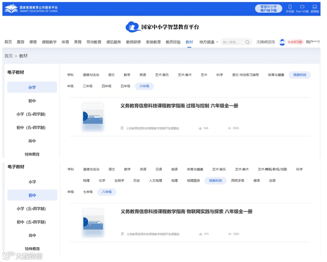Click the cloud logo of 国家中小学智慧教育平台
This screenshot has height=262, width=327.
pos(133,27)
